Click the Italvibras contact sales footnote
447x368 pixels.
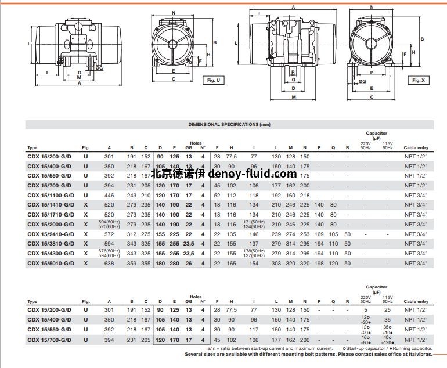click(x=308, y=353)
